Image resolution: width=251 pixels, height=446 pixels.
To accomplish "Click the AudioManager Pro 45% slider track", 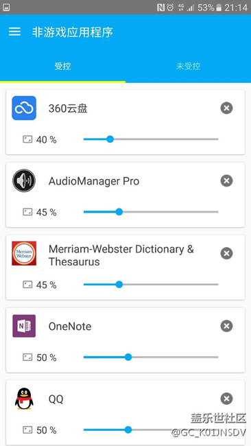I will pos(151,212).
